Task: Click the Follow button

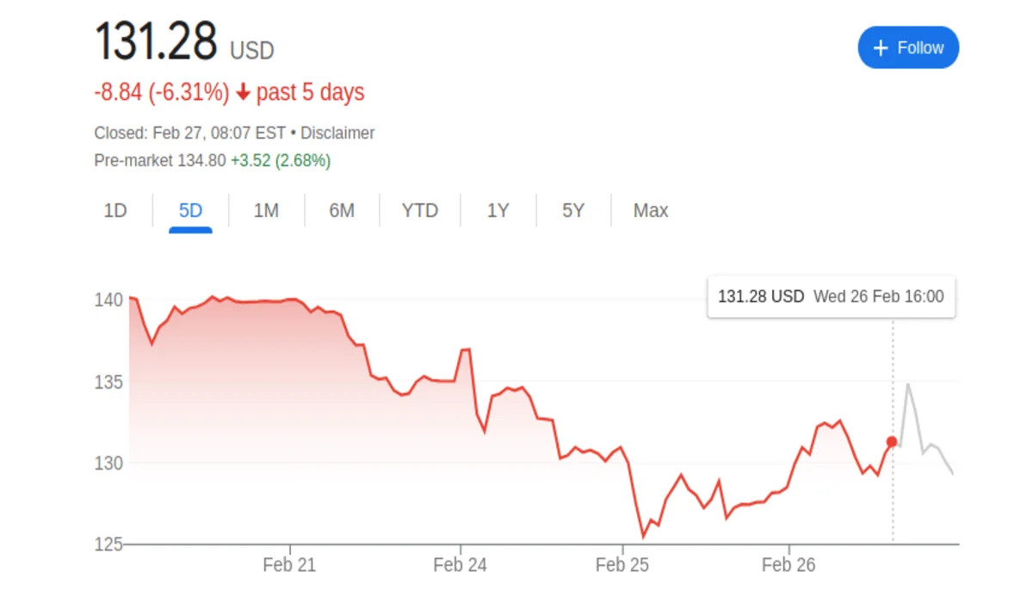Action: click(908, 47)
